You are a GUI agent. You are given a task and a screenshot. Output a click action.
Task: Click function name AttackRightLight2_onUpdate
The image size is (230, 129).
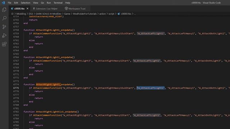[x=54, y=57]
